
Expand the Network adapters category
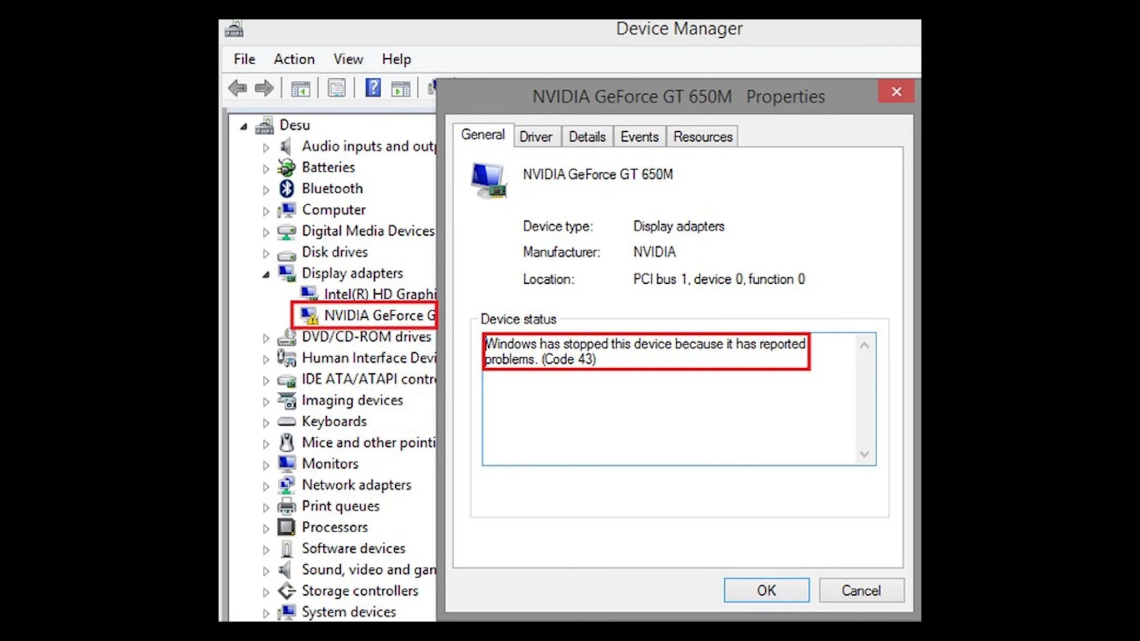coord(266,486)
